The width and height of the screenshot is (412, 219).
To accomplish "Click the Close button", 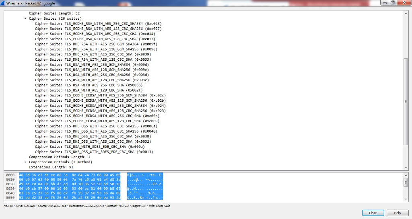I will point(373,213).
